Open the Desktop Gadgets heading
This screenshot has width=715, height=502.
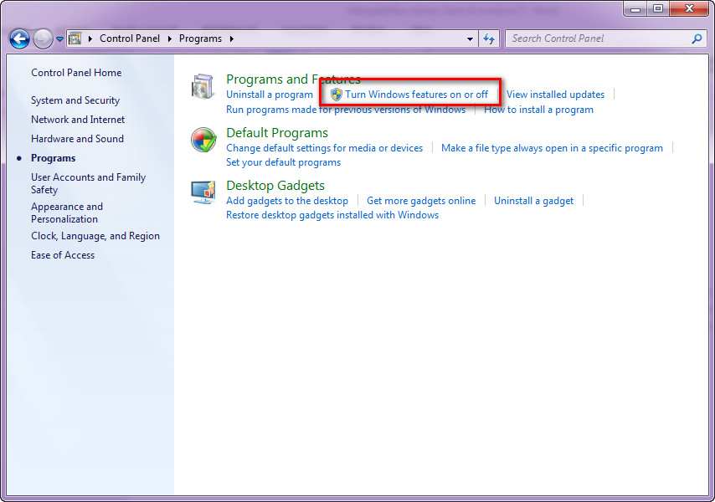[x=275, y=186]
